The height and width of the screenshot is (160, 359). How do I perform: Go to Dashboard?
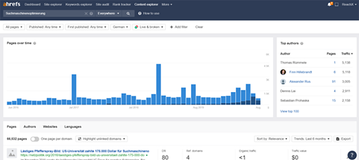32,4
